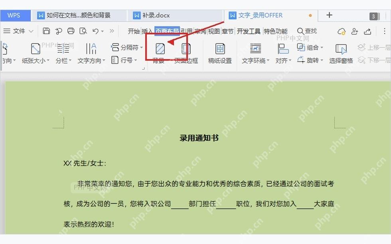The width and height of the screenshot is (391, 244).
Task: Open the 开发工具 ribbon tab
Action: pos(248,31)
